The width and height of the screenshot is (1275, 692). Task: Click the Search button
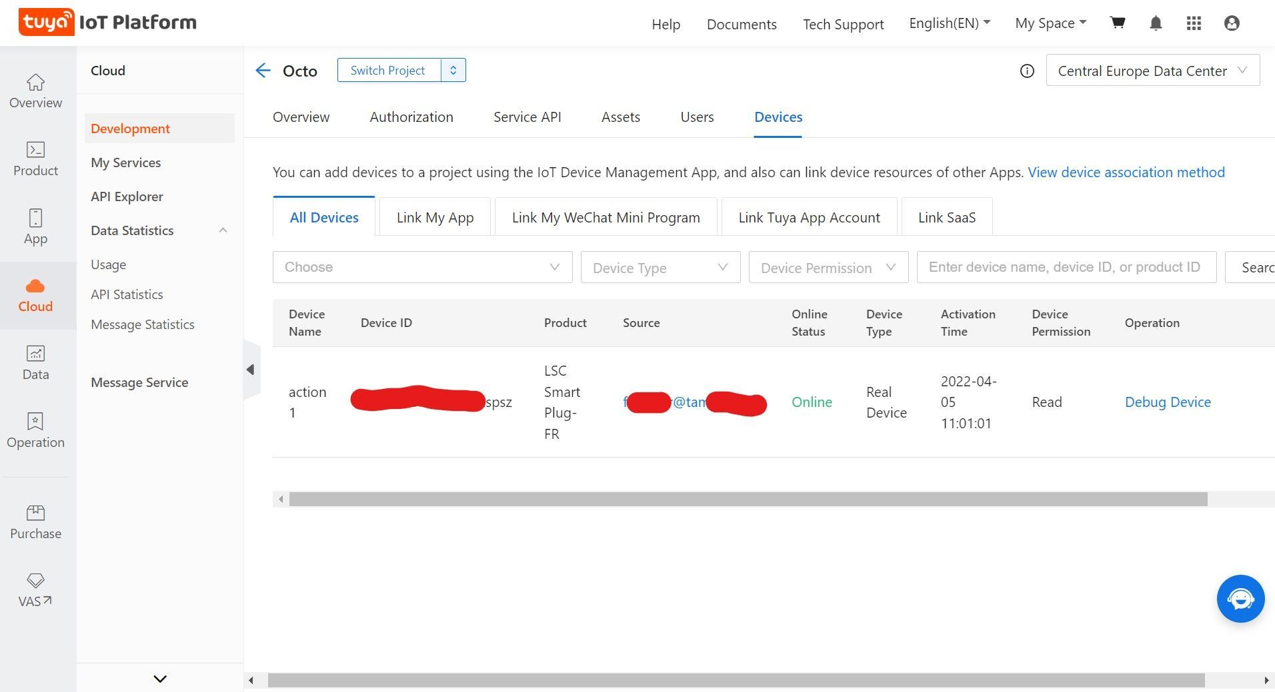1250,267
